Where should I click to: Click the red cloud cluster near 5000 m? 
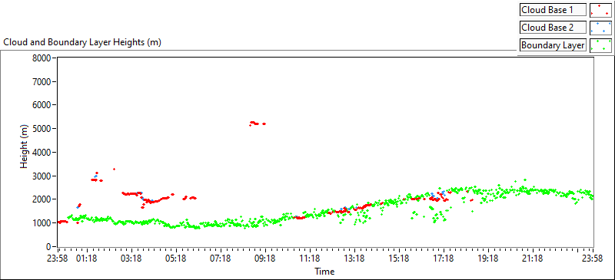point(258,124)
